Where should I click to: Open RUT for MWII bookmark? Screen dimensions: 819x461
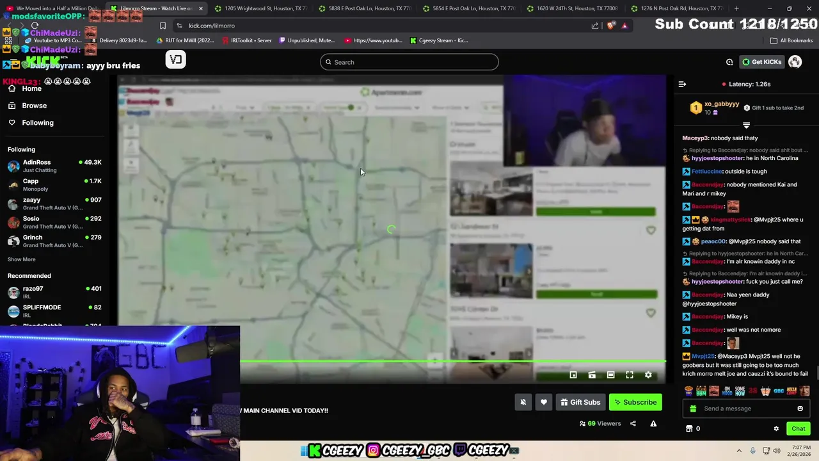(x=186, y=40)
